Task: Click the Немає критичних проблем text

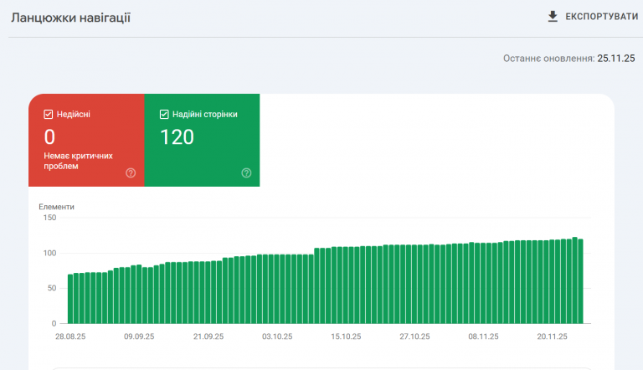Action: (x=78, y=161)
